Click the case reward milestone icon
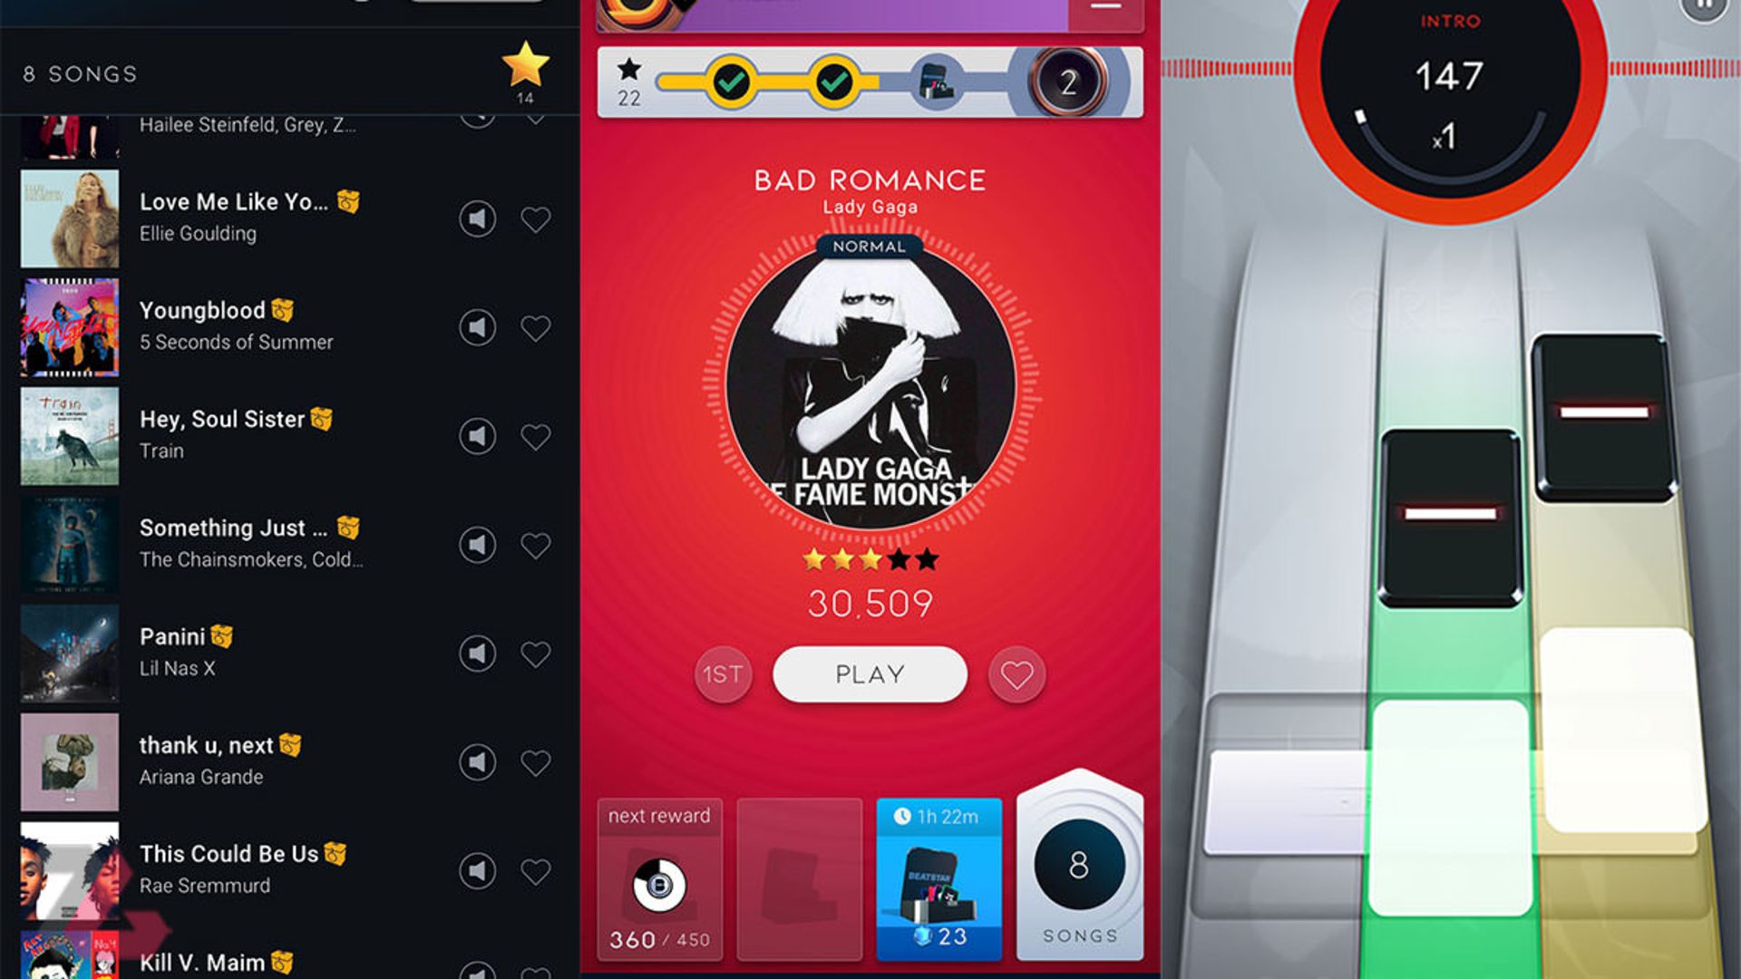Screen dimensions: 1741x979 pos(937,82)
